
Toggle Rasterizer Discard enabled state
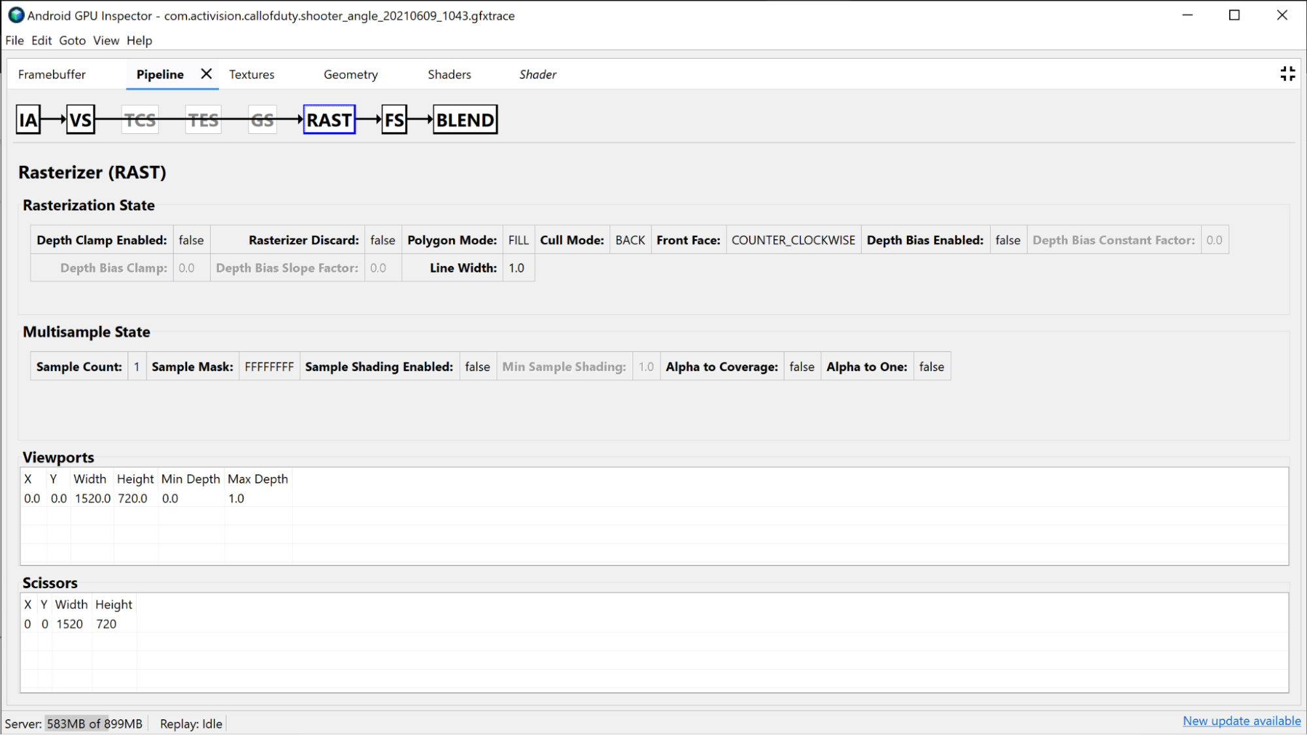(x=381, y=240)
